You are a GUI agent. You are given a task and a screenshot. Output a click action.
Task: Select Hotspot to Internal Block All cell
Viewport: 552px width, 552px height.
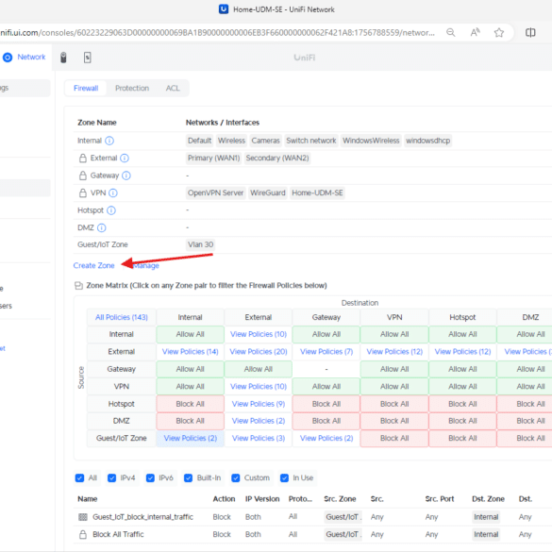pyautogui.click(x=190, y=404)
